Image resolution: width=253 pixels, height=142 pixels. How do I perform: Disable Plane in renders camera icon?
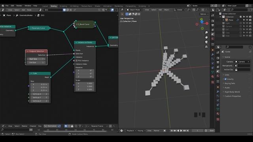tap(250, 20)
